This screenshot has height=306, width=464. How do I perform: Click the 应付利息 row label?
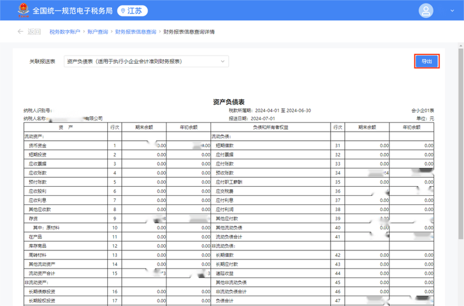coord(225,200)
